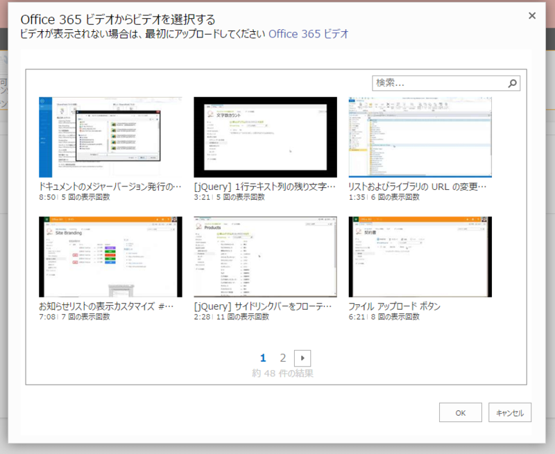Click the 8:50 duration text
Image resolution: width=555 pixels, height=454 pixels.
click(47, 198)
